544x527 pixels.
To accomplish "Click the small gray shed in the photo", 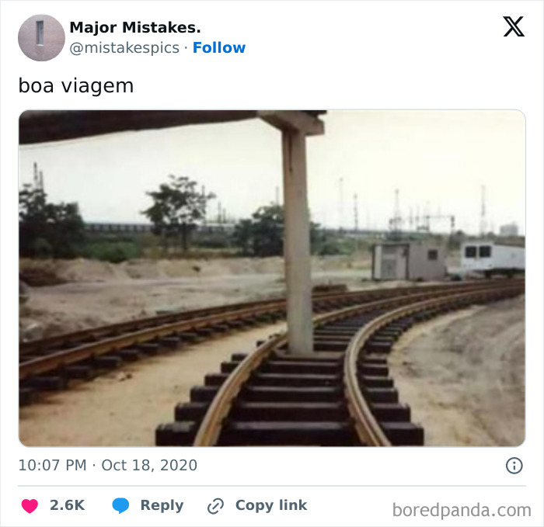I will point(409,261).
